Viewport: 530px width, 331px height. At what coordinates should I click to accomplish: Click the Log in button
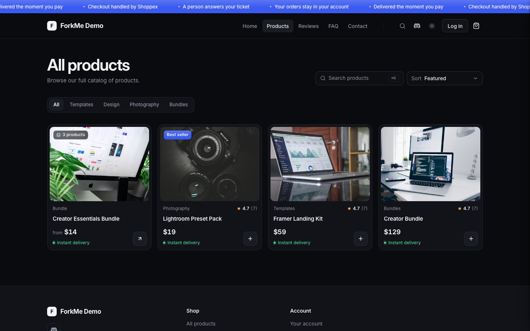tap(455, 26)
